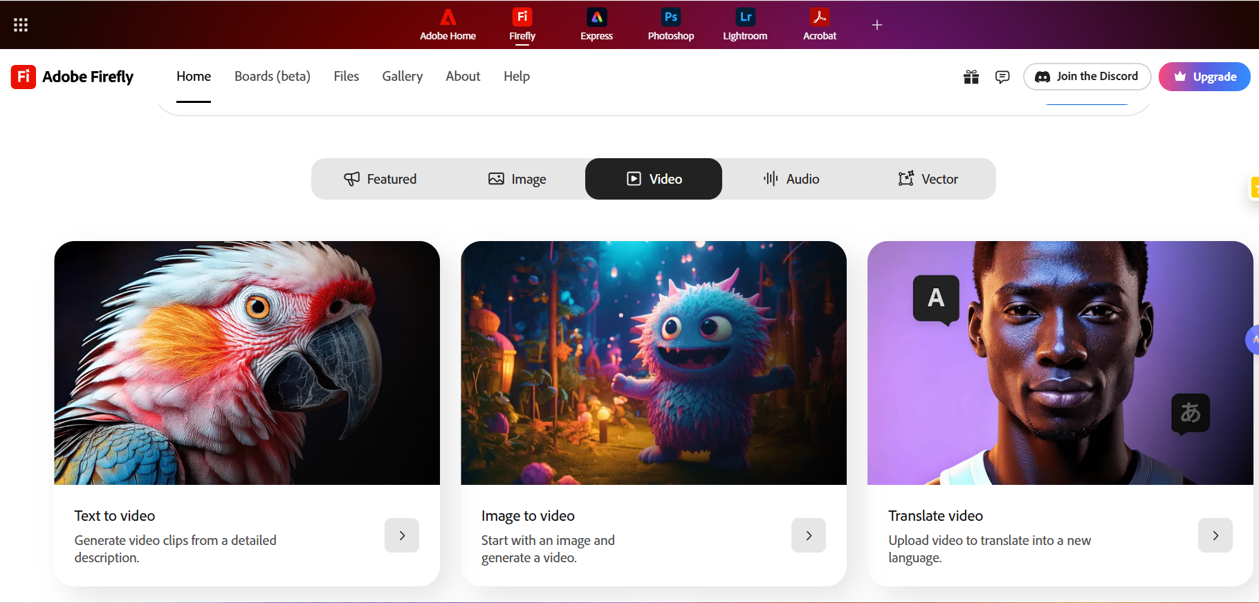Open Adobe Home app icon
This screenshot has height=603, width=1259.
pyautogui.click(x=448, y=25)
